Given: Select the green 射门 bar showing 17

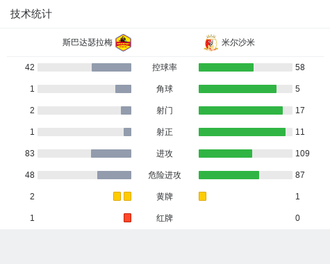Looking at the screenshot, I should point(240,110).
